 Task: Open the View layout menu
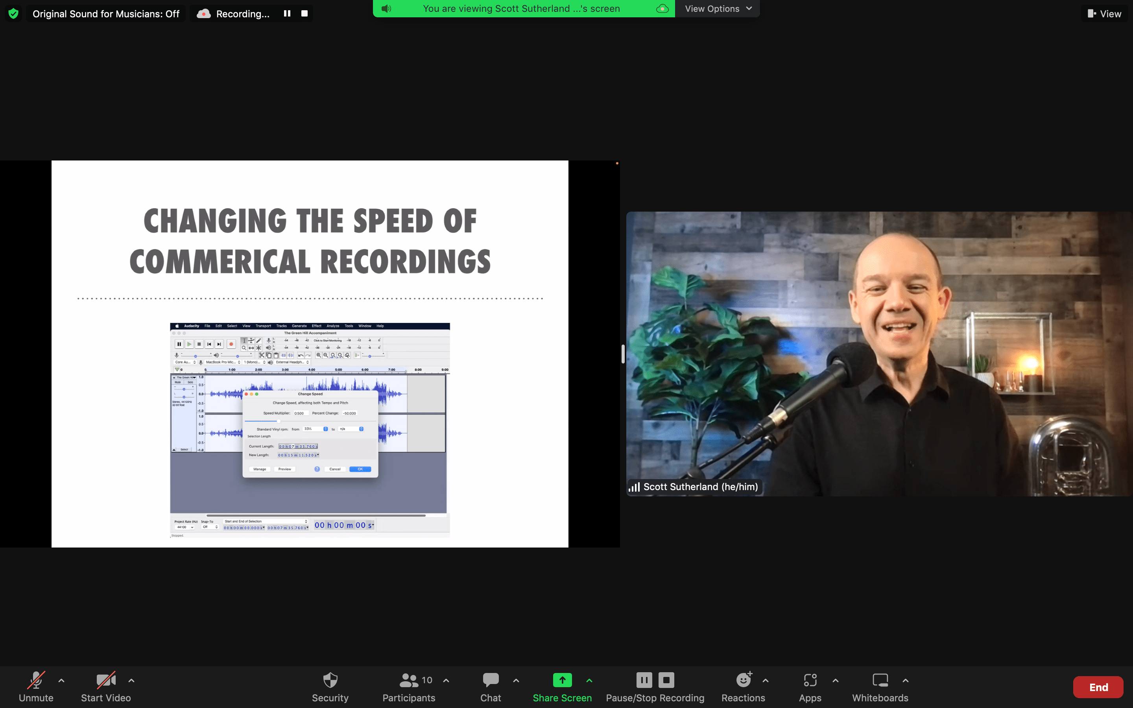[1104, 14]
